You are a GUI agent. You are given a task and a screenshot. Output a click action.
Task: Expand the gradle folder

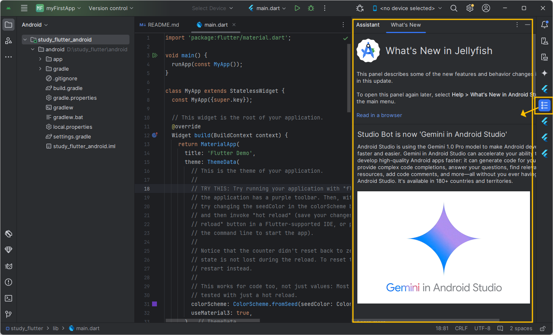(40, 69)
